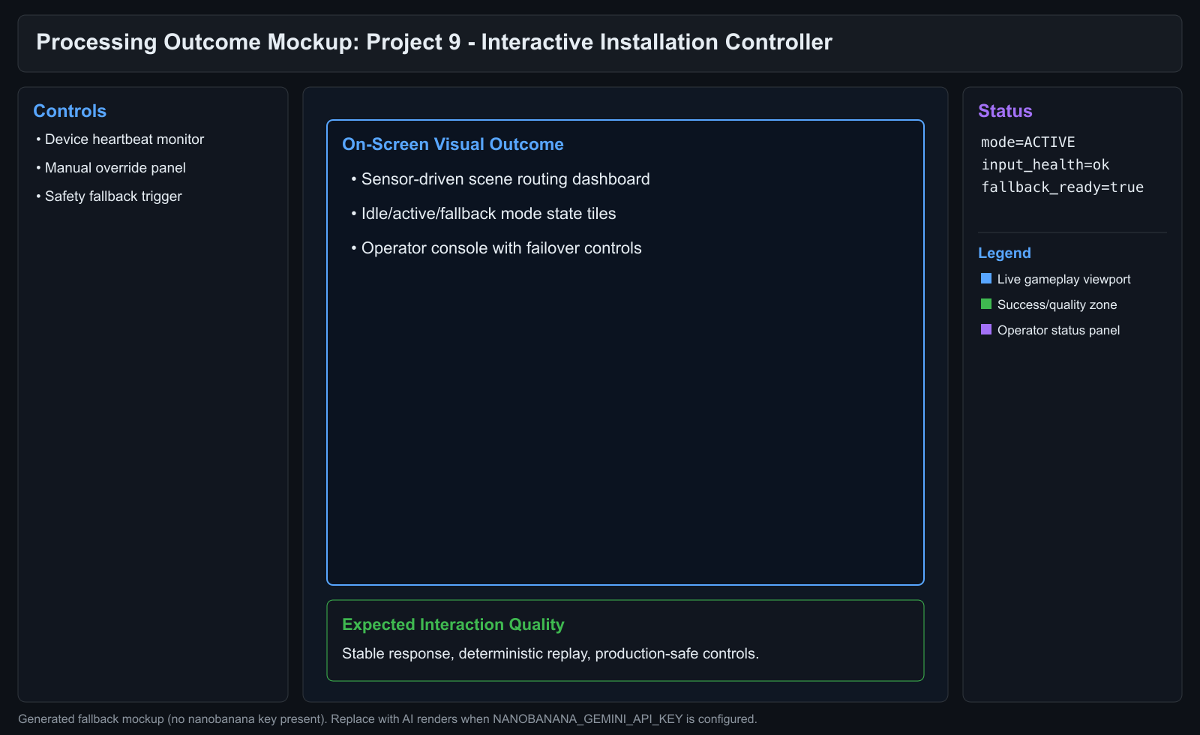Click the blue Live gameplay viewport legend icon

[x=985, y=278]
